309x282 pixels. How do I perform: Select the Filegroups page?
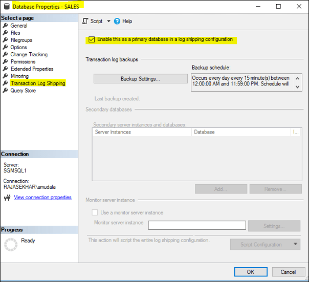21,40
